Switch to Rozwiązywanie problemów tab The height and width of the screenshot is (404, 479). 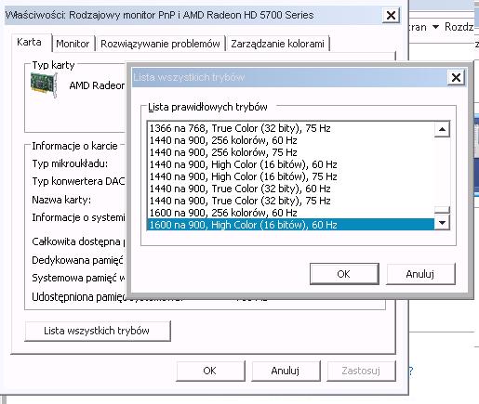click(160, 44)
